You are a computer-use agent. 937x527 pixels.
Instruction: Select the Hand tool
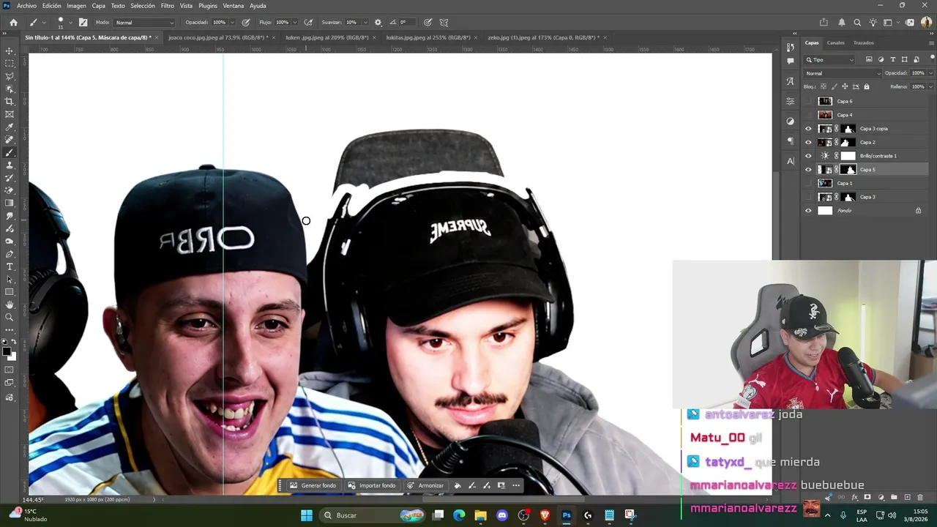point(10,304)
